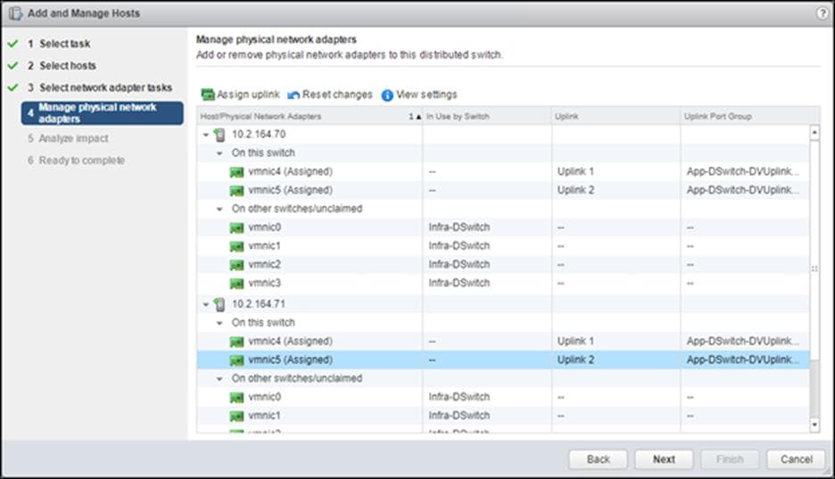Go to step 2 Select hosts
Screen dimensions: 835x479
[62, 65]
